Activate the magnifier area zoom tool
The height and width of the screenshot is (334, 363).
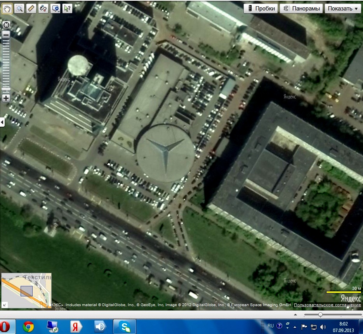[x=19, y=9]
